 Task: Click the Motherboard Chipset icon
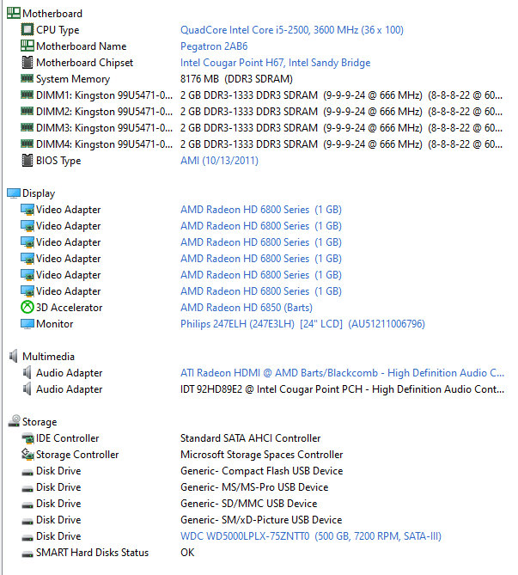coord(27,63)
